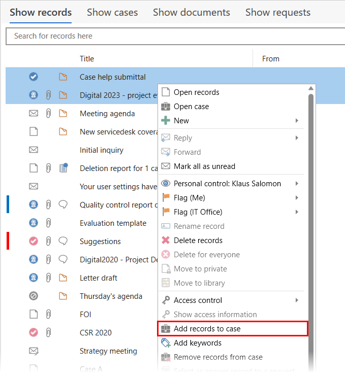Select Add records to case
345x377 pixels.
click(x=233, y=329)
